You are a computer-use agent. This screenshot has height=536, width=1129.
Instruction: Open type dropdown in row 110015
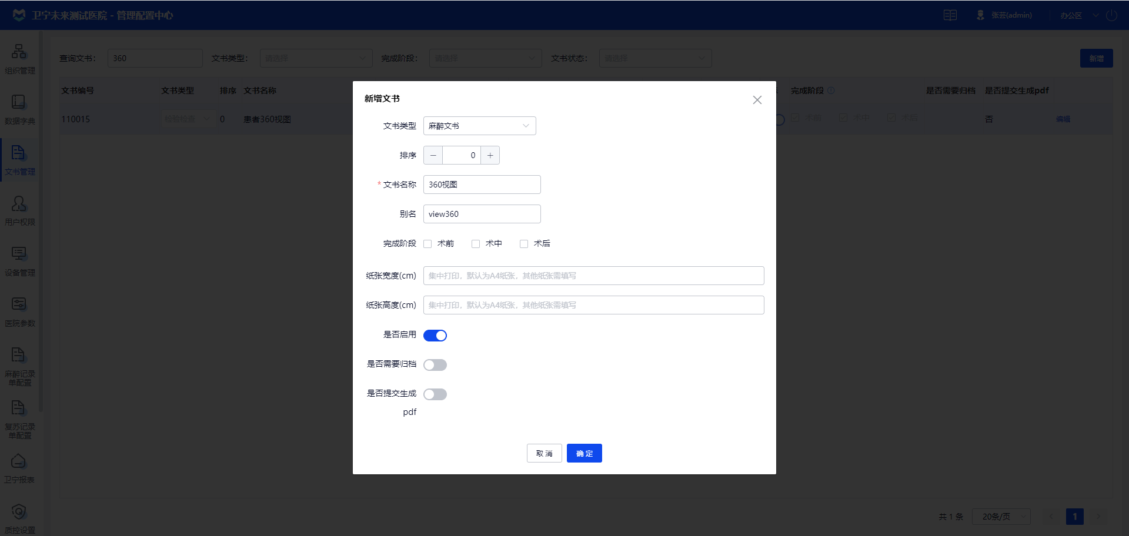coord(188,119)
